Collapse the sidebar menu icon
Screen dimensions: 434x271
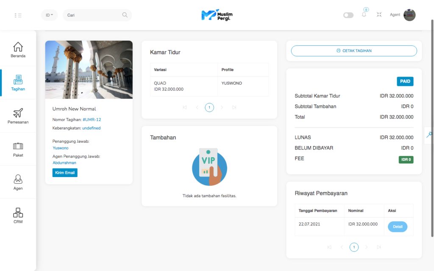18,15
